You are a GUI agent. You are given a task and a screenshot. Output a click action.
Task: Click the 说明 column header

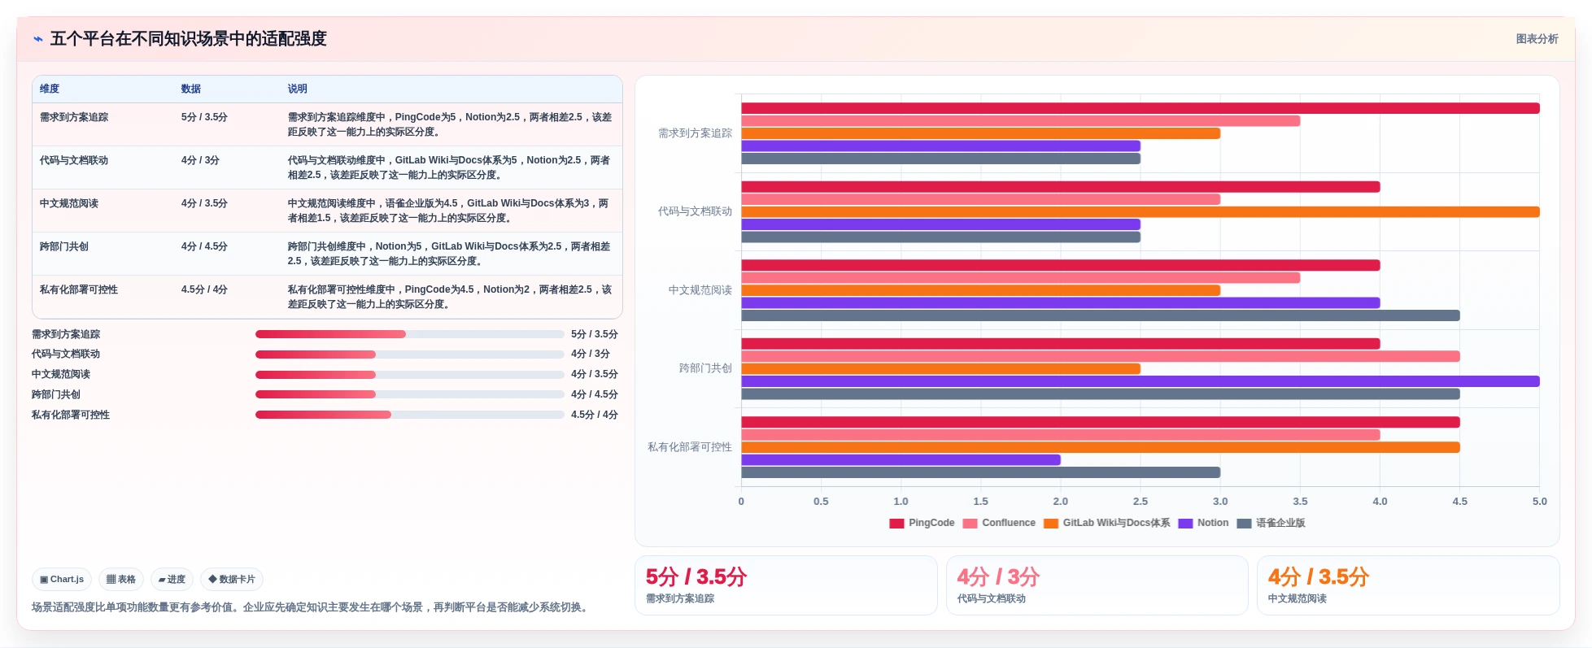tap(298, 89)
